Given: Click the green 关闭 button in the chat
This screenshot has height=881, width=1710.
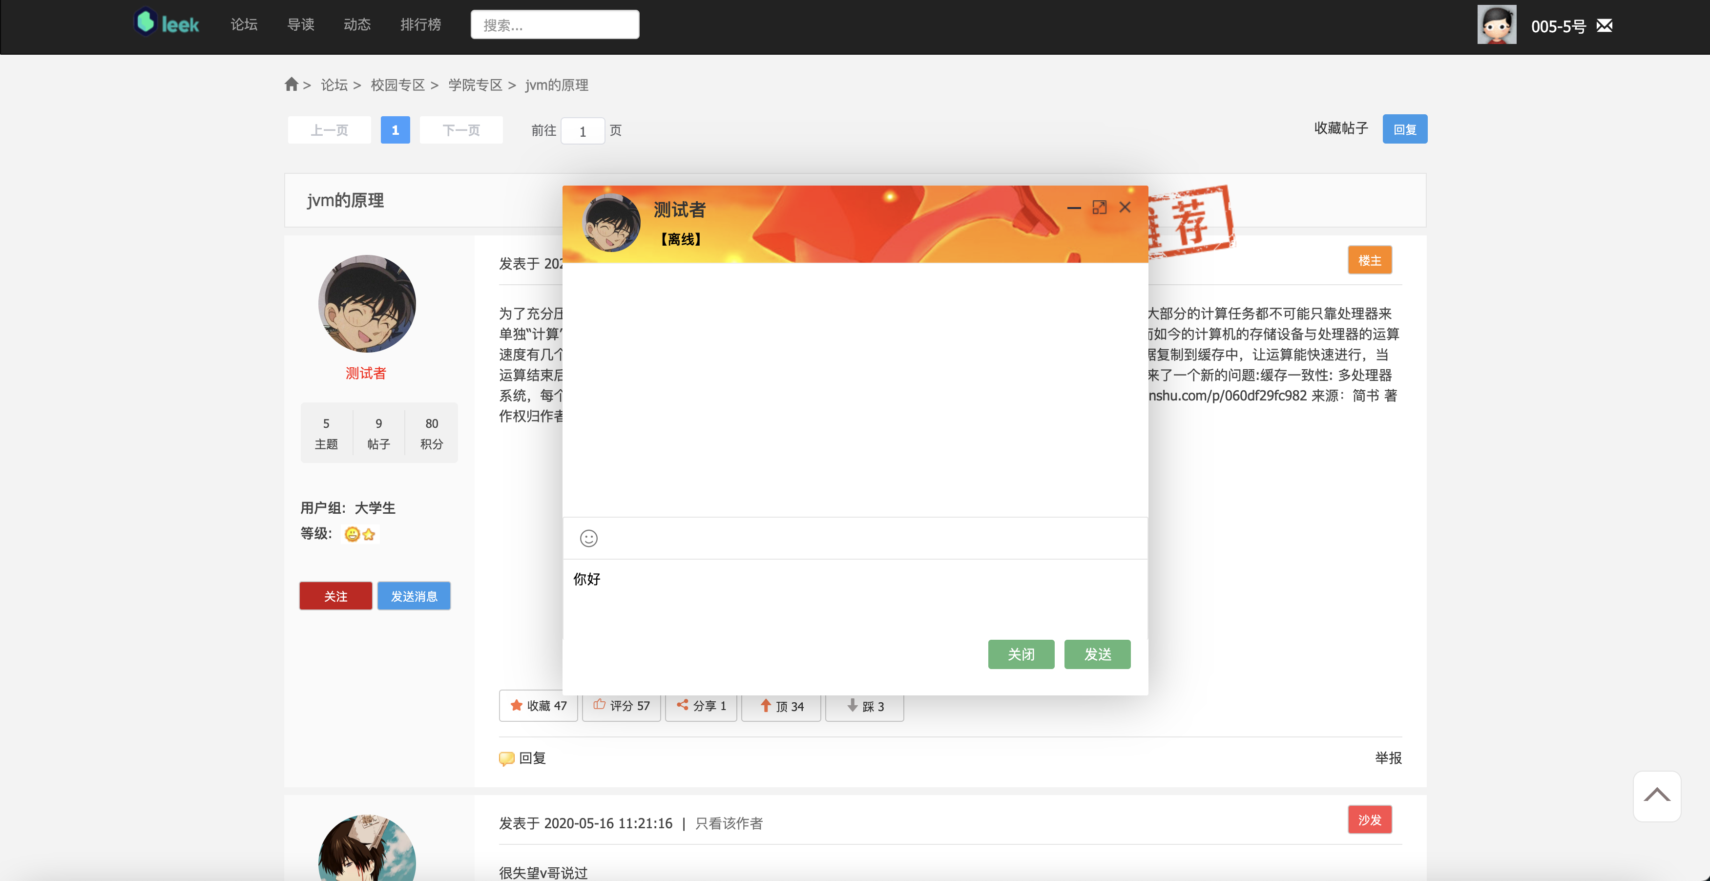Looking at the screenshot, I should coord(1021,654).
